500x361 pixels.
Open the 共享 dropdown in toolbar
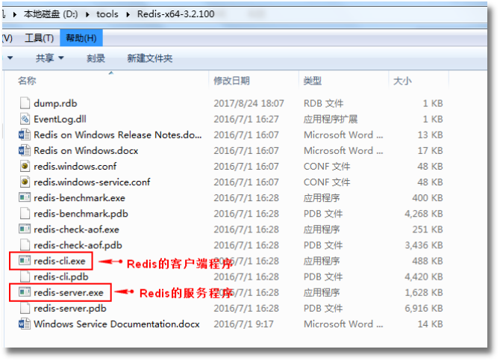(x=50, y=58)
